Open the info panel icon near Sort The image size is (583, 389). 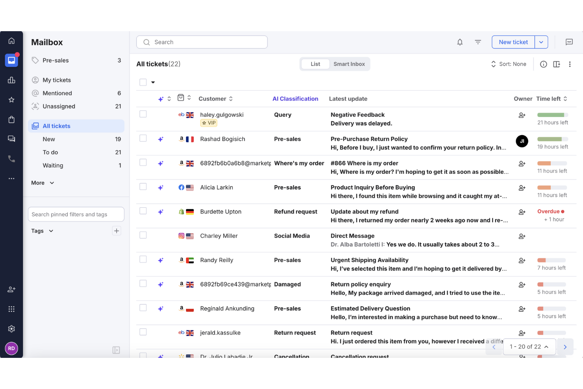(544, 64)
